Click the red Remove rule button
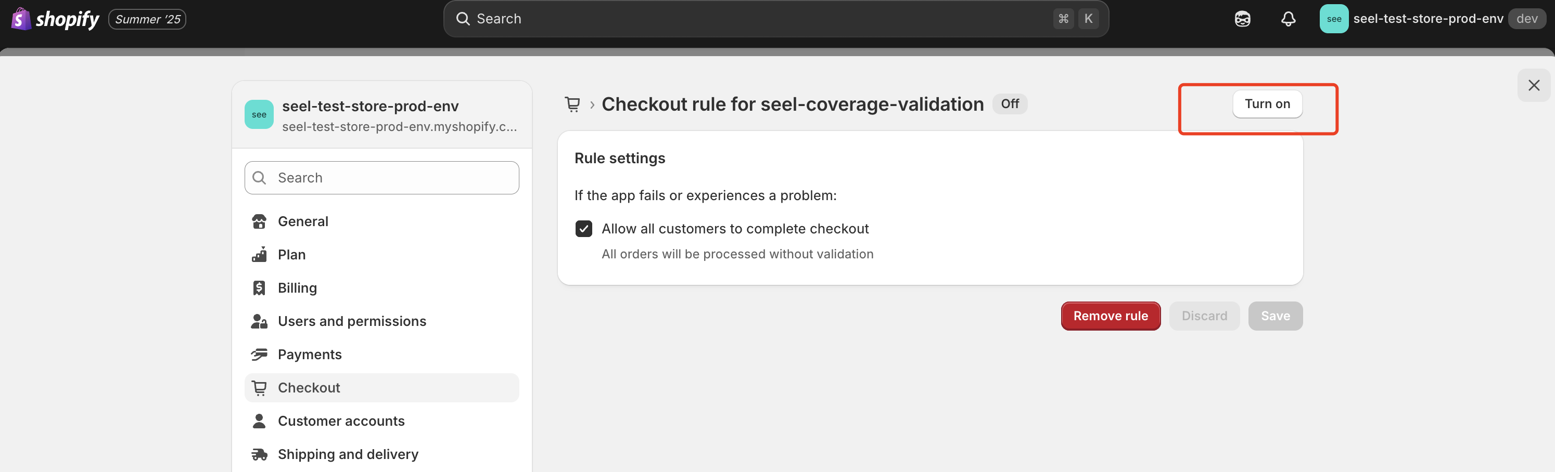This screenshot has width=1555, height=472. point(1110,317)
